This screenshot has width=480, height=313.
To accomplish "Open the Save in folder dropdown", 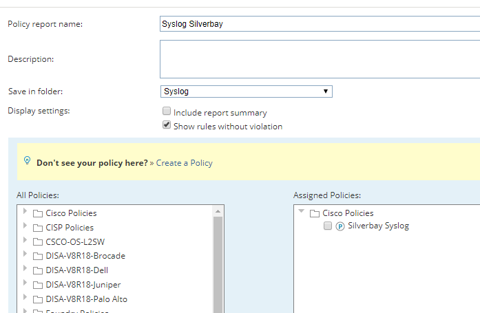I will tap(246, 91).
